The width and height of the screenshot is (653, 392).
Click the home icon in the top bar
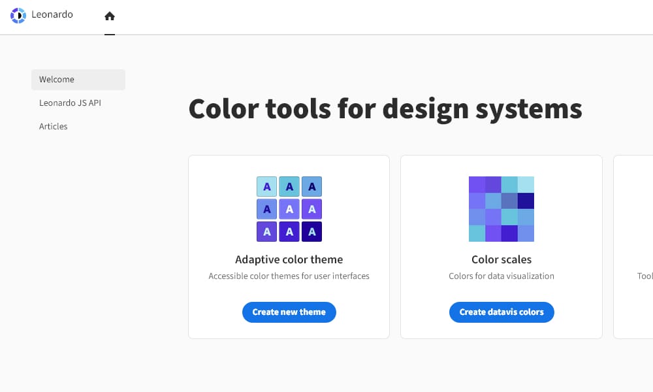pyautogui.click(x=109, y=14)
